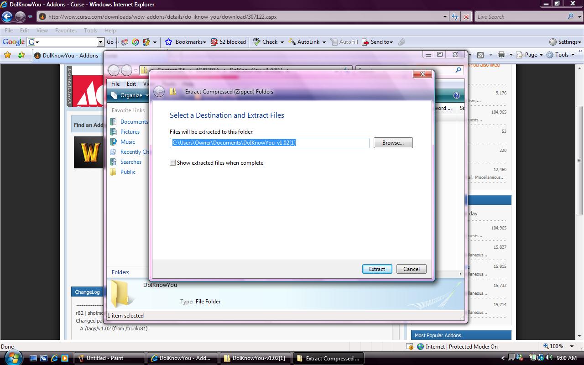Click the Print icon in IE toolbar

pyautogui.click(x=501, y=55)
